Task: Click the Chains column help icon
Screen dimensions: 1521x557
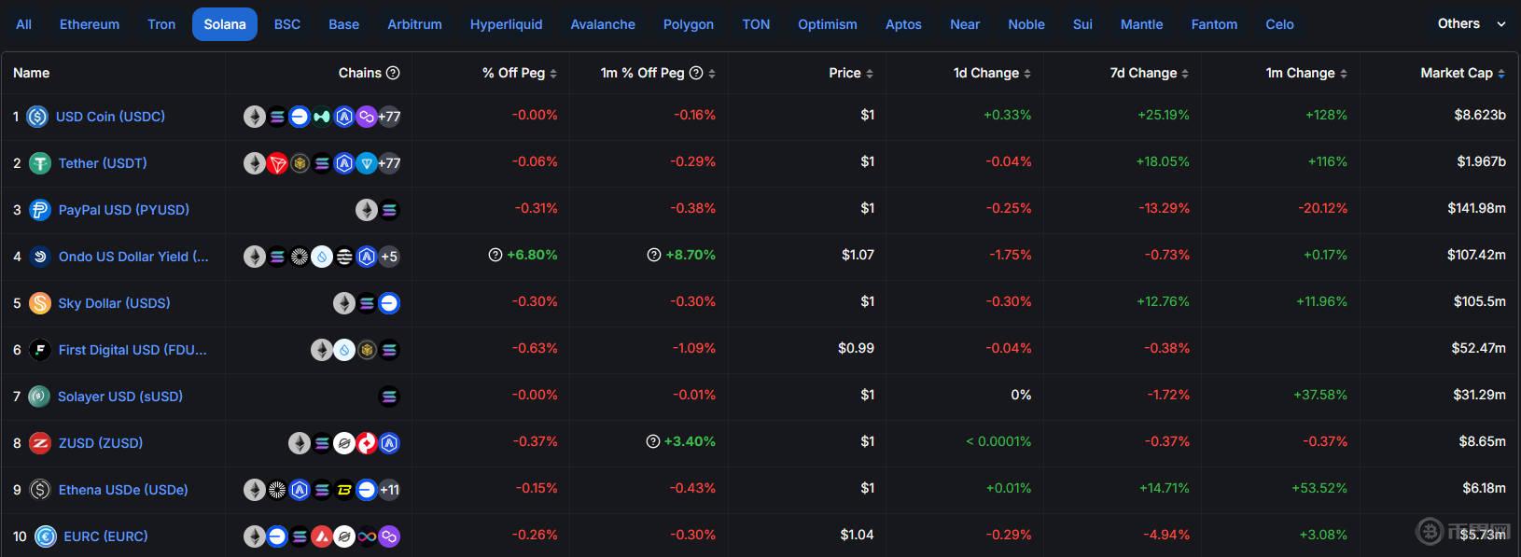Action: click(393, 73)
